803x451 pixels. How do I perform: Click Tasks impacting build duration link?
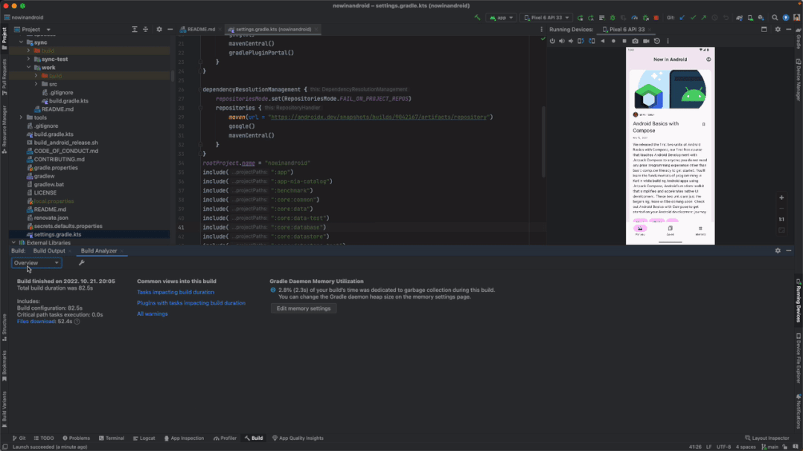[176, 292]
